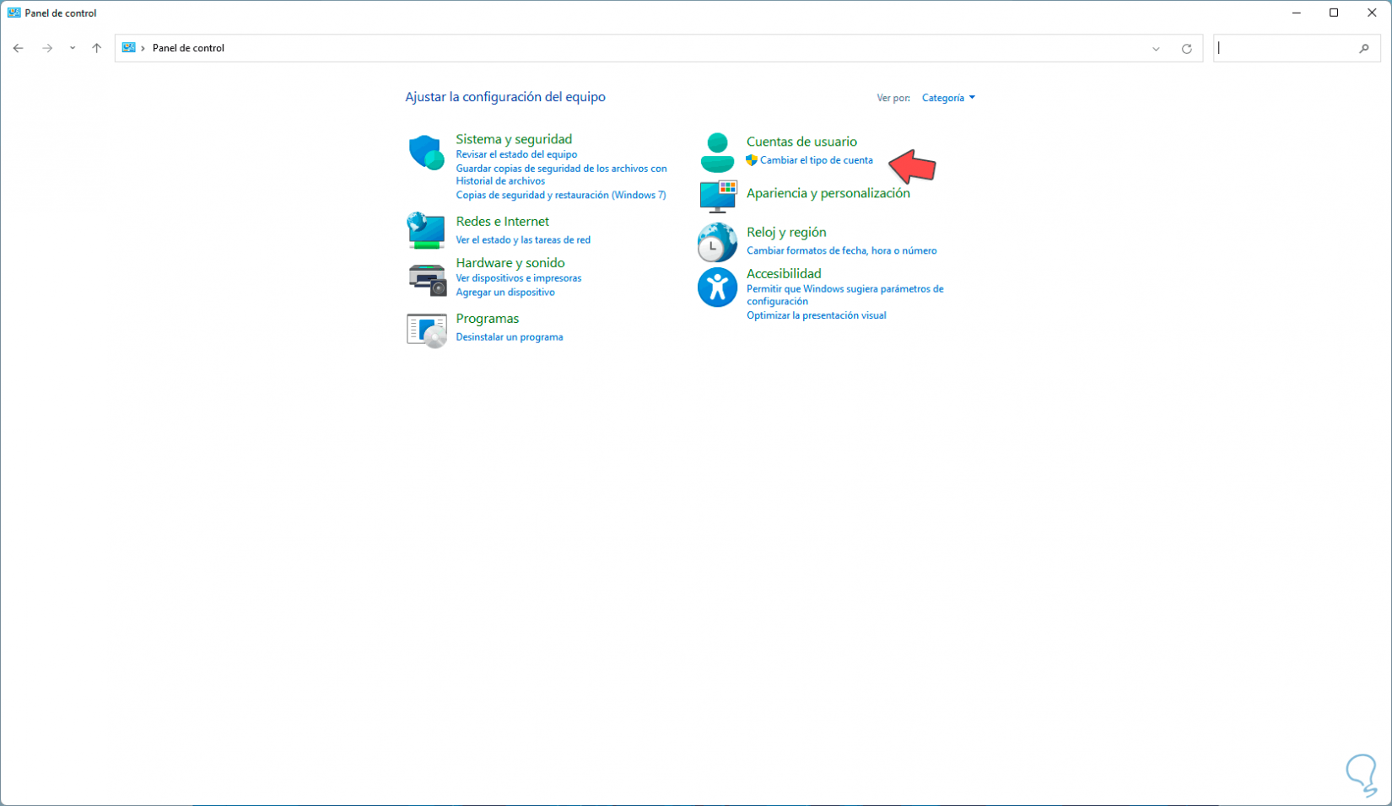Screen dimensions: 1392x806
Task: Click the Control Panel icon in address bar
Action: coord(129,48)
